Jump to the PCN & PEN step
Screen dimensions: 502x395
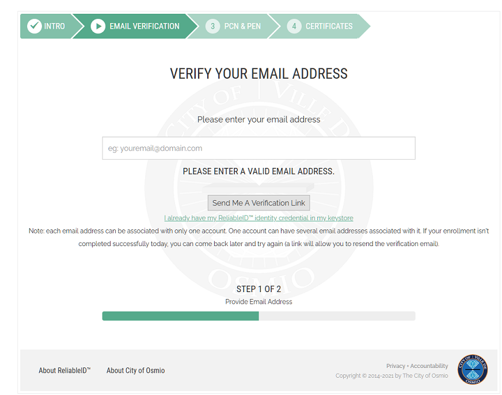point(242,26)
